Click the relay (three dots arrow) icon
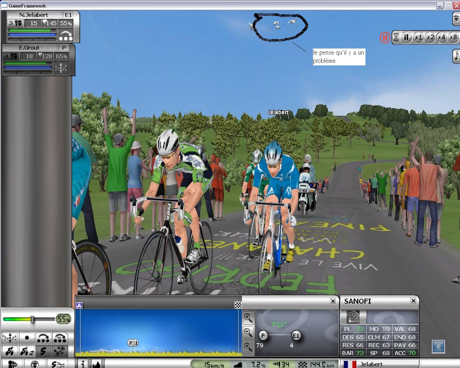The height and width of the screenshot is (368, 460). click(43, 338)
